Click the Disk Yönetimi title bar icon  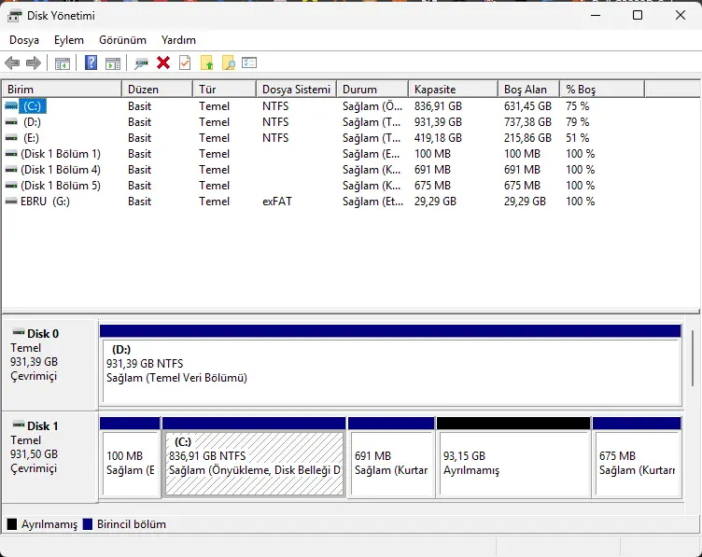tap(14, 16)
